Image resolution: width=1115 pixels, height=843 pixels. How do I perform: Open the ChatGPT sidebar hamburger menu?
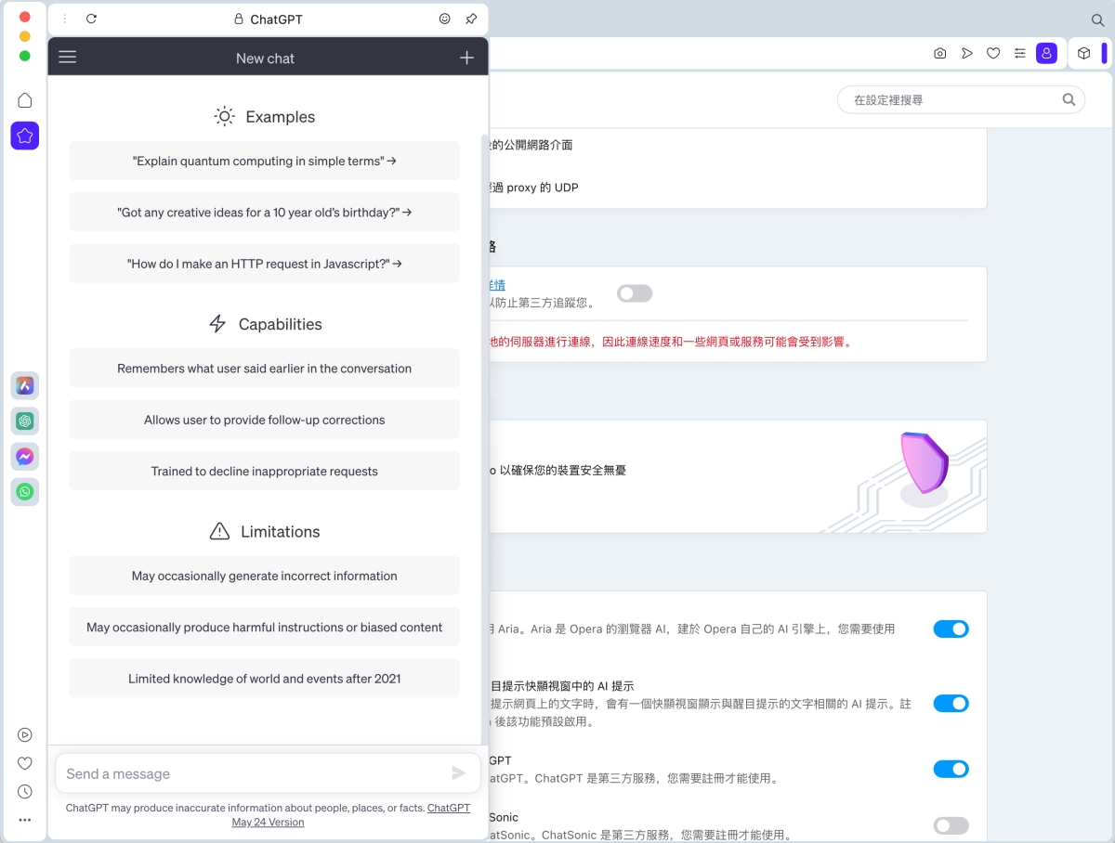point(67,58)
